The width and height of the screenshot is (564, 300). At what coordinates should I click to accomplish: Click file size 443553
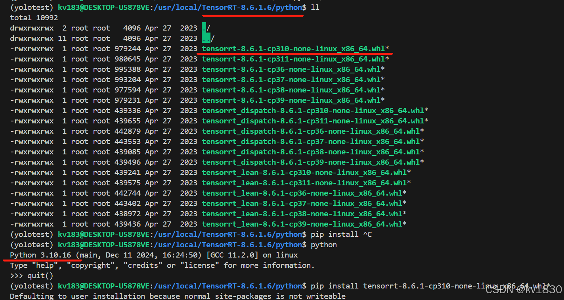(x=128, y=142)
